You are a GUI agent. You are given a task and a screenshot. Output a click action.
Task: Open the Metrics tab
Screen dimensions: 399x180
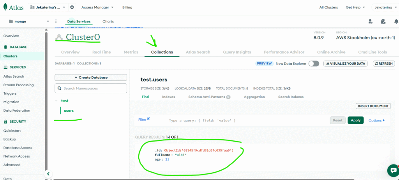tap(131, 52)
